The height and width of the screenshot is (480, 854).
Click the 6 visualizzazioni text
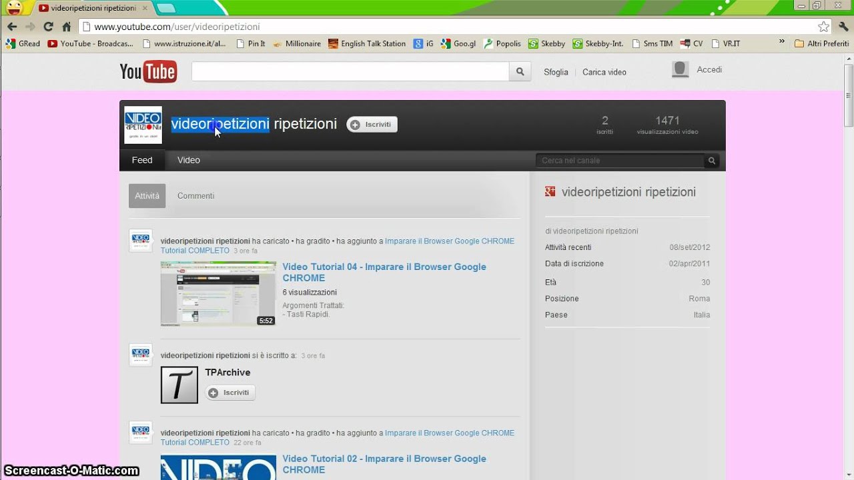pos(310,292)
